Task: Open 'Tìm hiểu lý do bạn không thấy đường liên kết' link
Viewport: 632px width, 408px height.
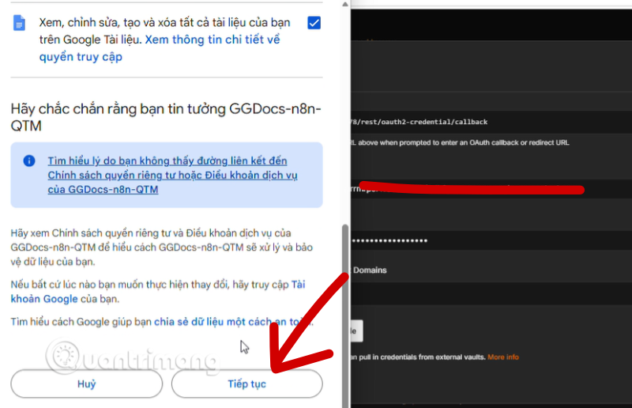Action: (x=172, y=175)
